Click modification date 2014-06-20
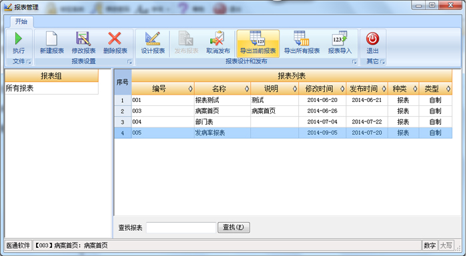Screen dimensions: 467x256 [x=322, y=100]
